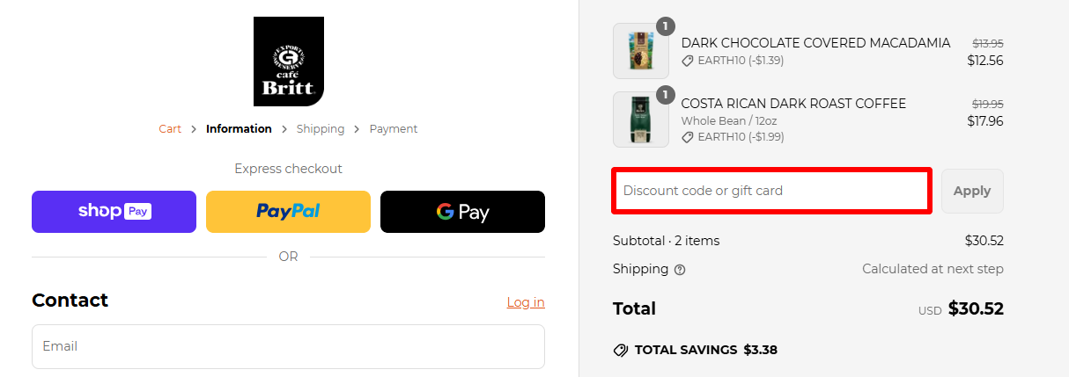
Task: Pay with Shop Pay button
Action: click(x=114, y=212)
